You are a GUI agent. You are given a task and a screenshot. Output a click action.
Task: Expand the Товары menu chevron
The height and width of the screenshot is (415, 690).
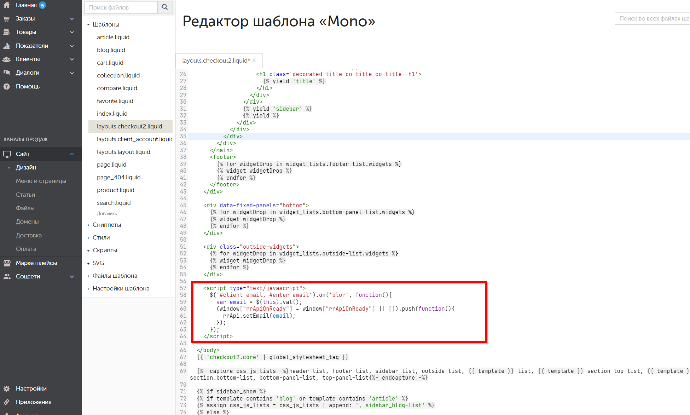[72, 32]
